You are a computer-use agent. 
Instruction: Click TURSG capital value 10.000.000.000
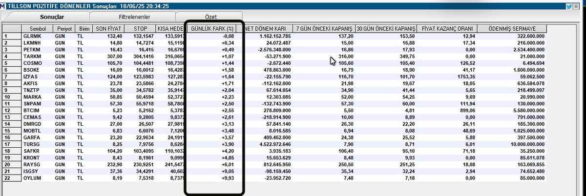(x=526, y=144)
